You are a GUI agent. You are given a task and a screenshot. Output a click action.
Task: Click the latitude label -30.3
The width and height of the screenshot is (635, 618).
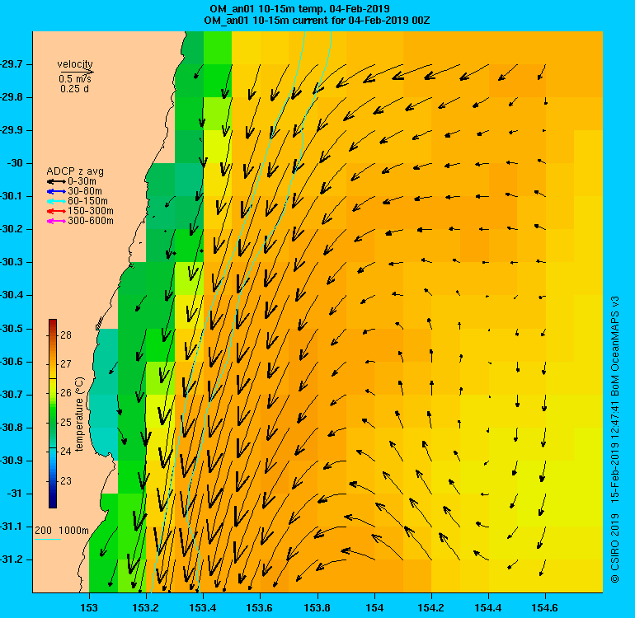pyautogui.click(x=12, y=262)
